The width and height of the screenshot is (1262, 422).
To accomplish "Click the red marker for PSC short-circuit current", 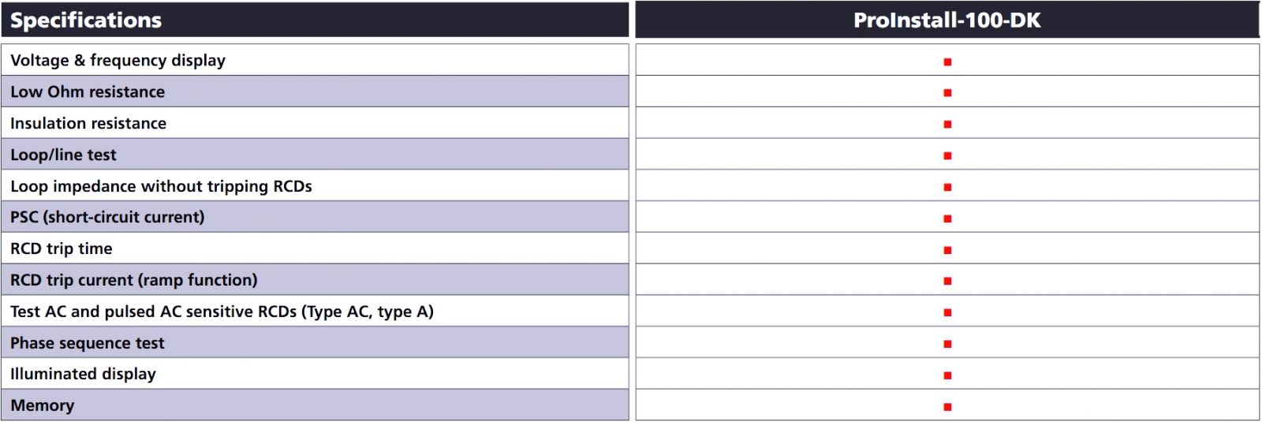I will tap(947, 218).
